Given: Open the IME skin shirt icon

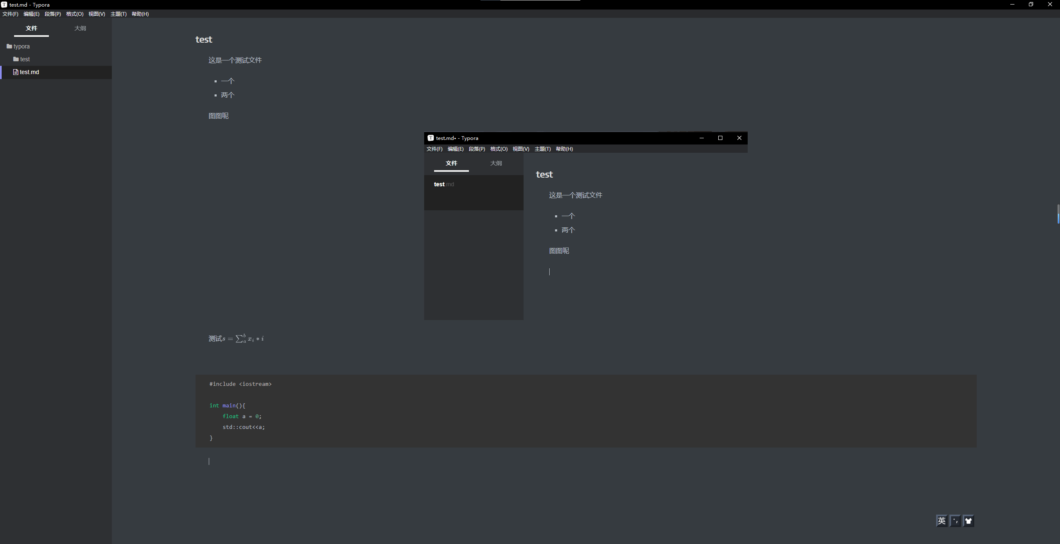Looking at the screenshot, I should pos(968,521).
